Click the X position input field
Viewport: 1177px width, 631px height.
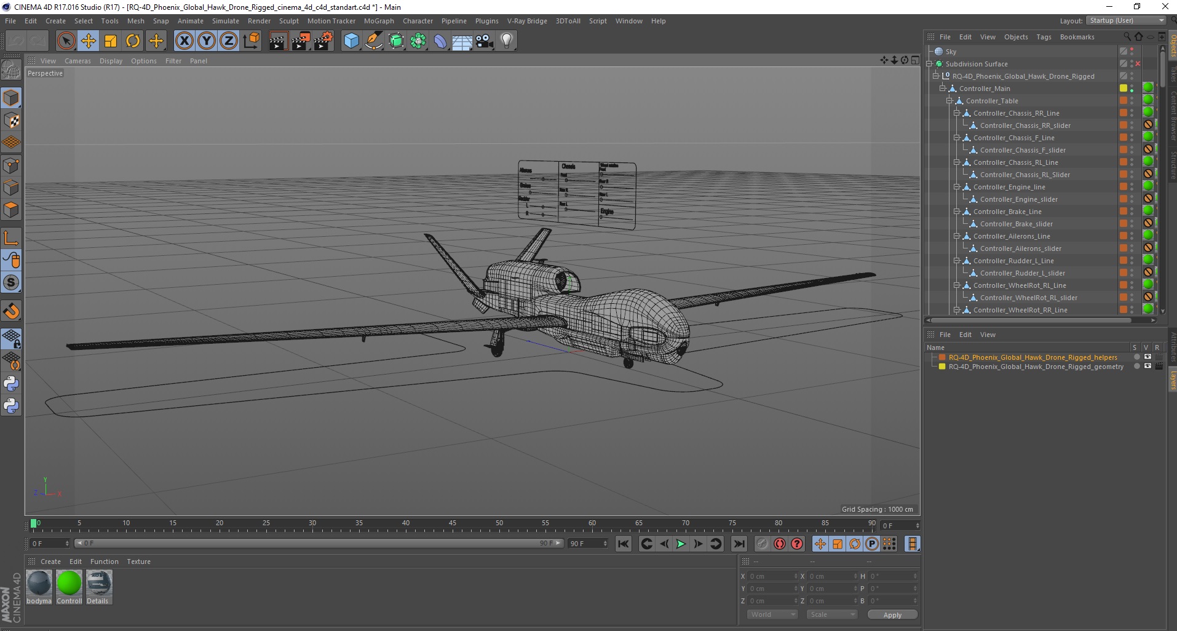point(772,576)
